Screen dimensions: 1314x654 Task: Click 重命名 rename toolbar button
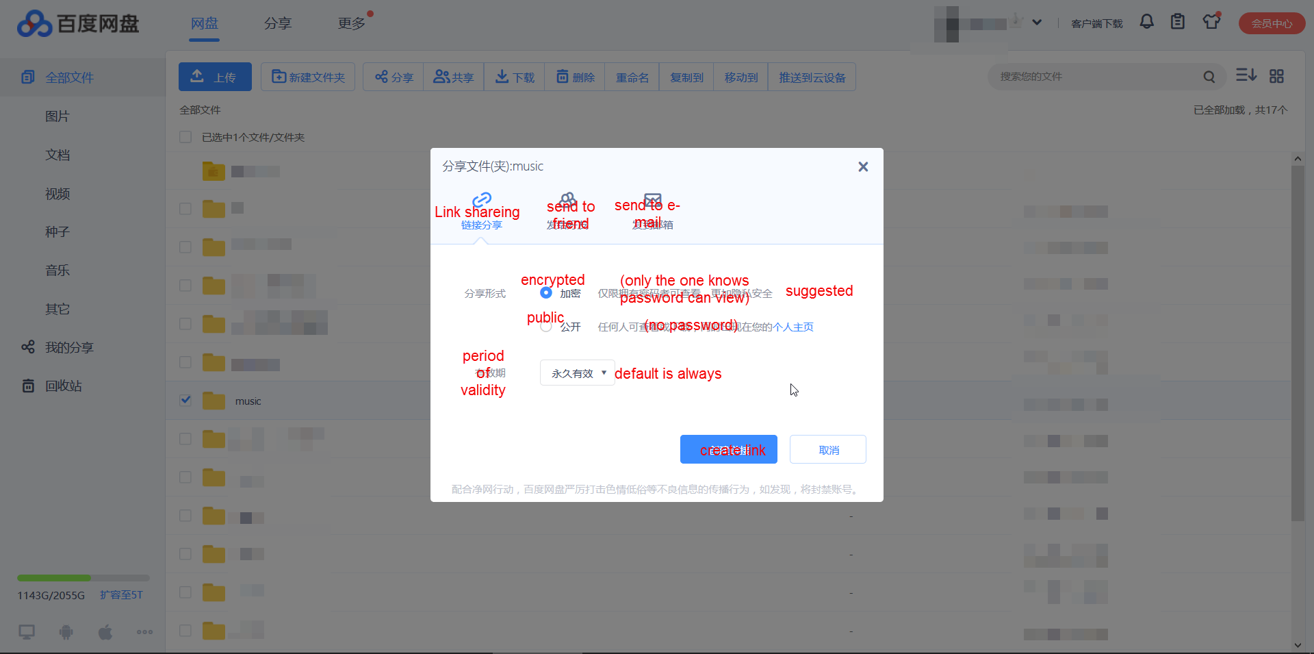632,77
